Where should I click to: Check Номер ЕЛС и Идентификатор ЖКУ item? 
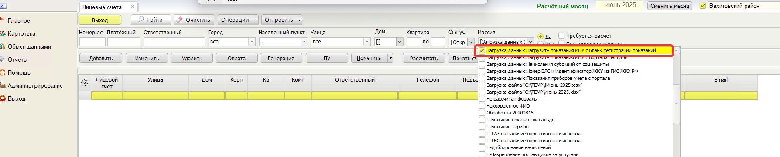pos(482,71)
